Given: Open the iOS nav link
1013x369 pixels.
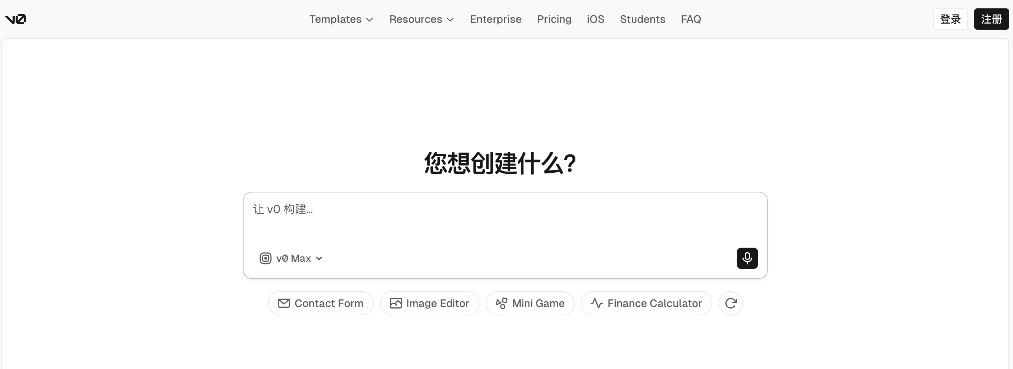Looking at the screenshot, I should (x=596, y=19).
